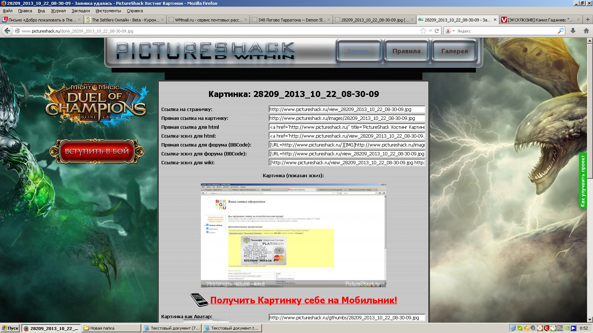Select the 'Прямая ссылка для html' code field
Screen dimensions: 593x333
(x=347, y=127)
